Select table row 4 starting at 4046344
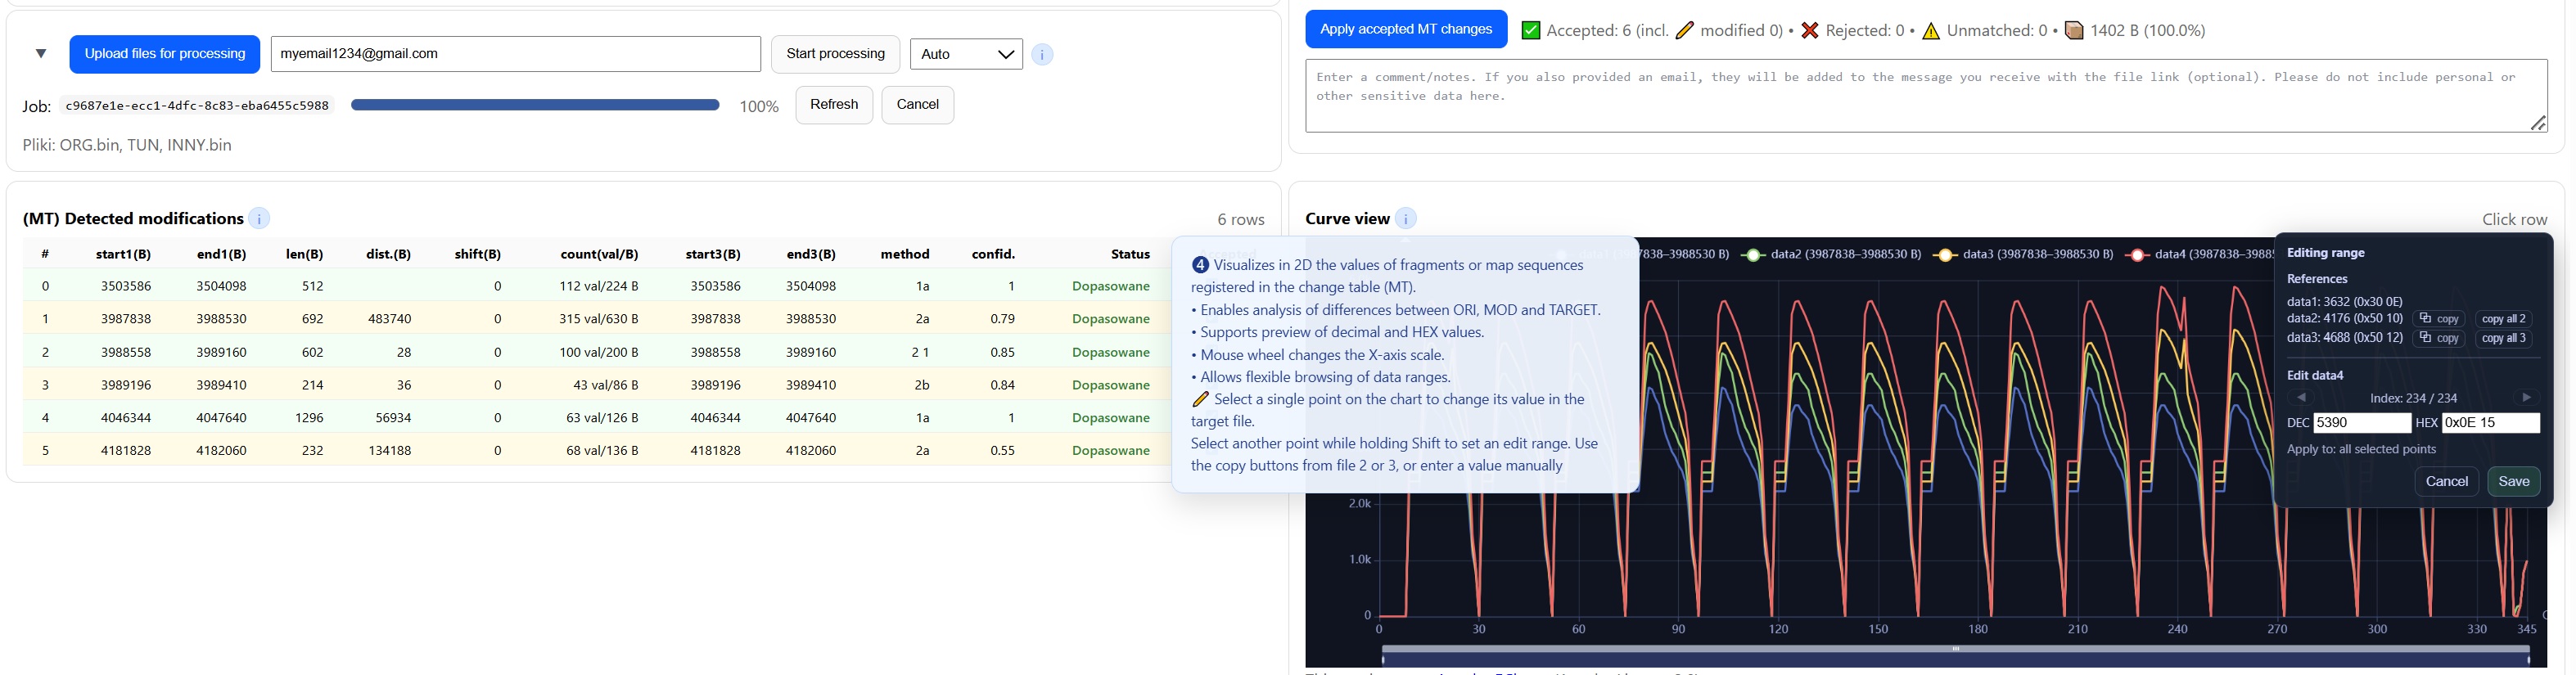The image size is (2576, 675). tap(597, 418)
